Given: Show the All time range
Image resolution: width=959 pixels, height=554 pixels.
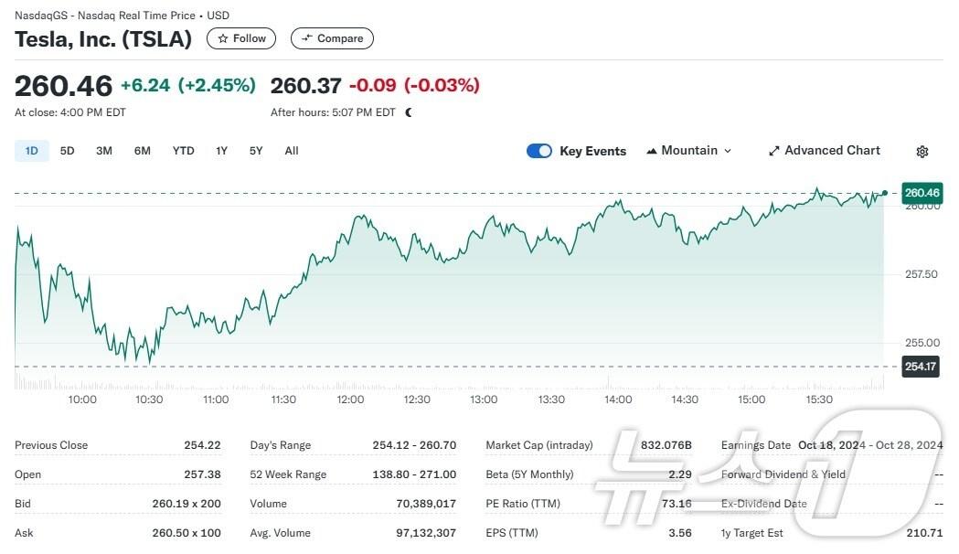Looking at the screenshot, I should point(292,151).
